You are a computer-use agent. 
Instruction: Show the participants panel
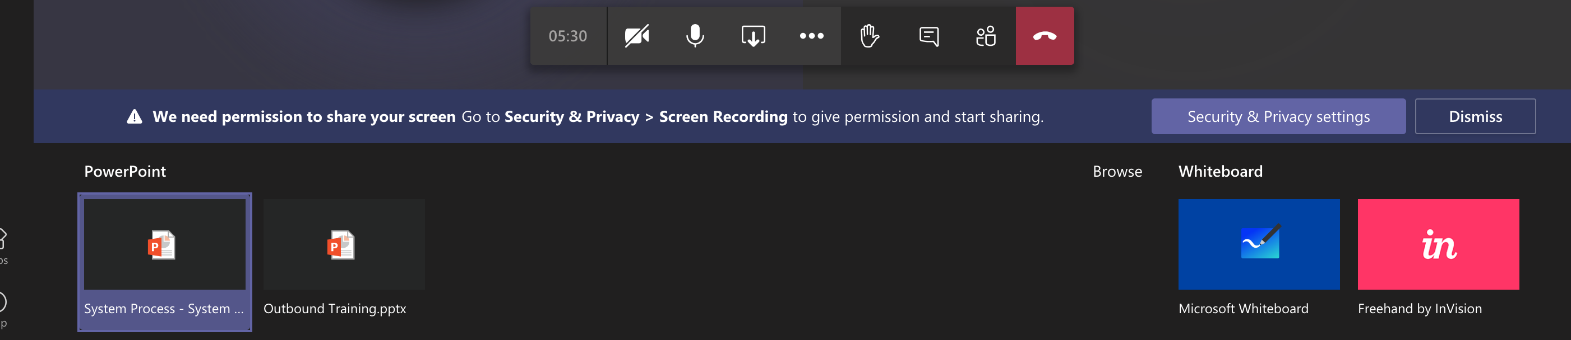(986, 36)
